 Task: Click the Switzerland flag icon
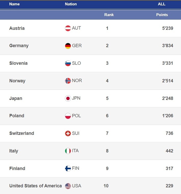[x=68, y=134]
